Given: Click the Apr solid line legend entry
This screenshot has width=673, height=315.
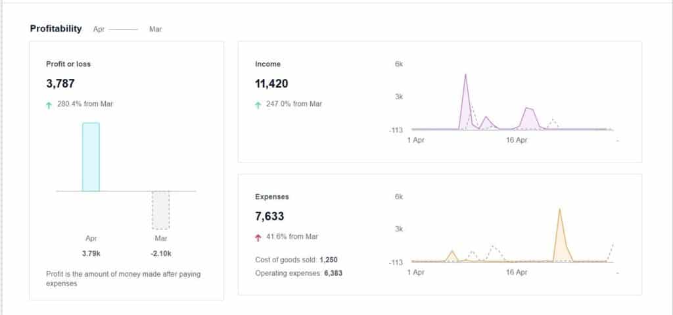Looking at the screenshot, I should (123, 29).
